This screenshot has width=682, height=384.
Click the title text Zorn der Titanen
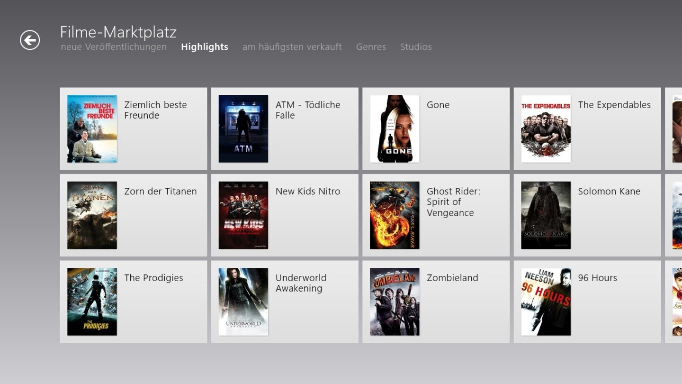click(161, 192)
